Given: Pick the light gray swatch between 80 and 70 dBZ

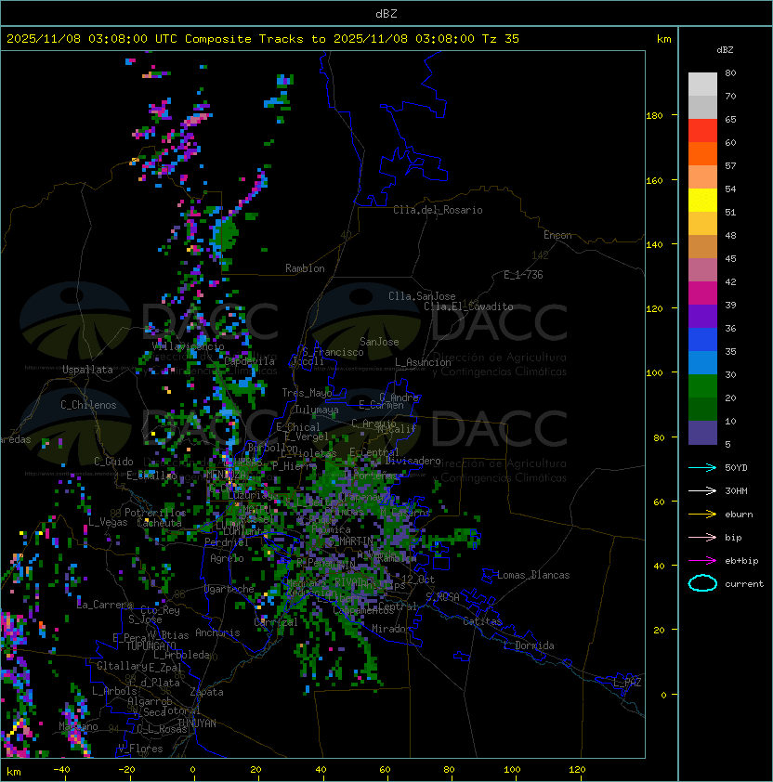Looking at the screenshot, I should [702, 85].
